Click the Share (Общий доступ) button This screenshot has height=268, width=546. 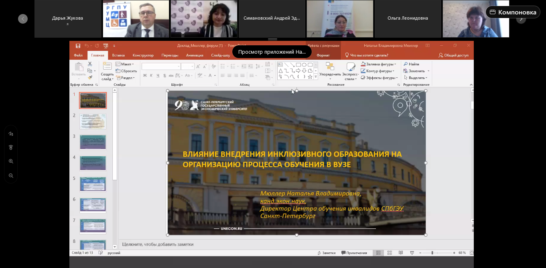point(453,55)
